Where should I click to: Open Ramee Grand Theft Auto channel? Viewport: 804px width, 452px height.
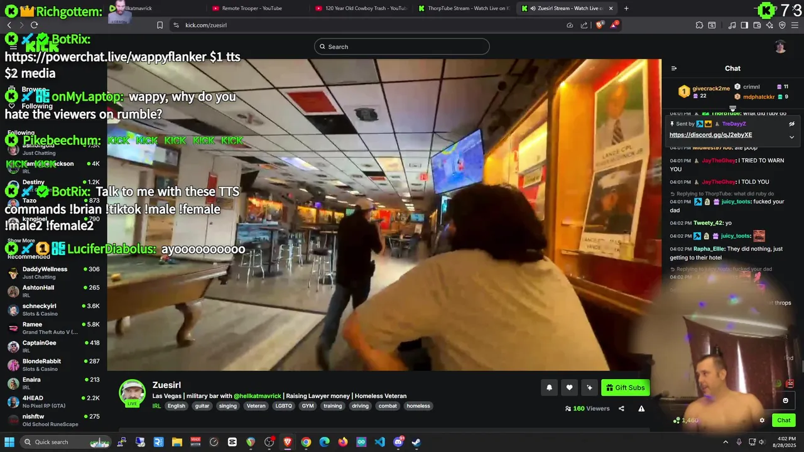[53, 328]
